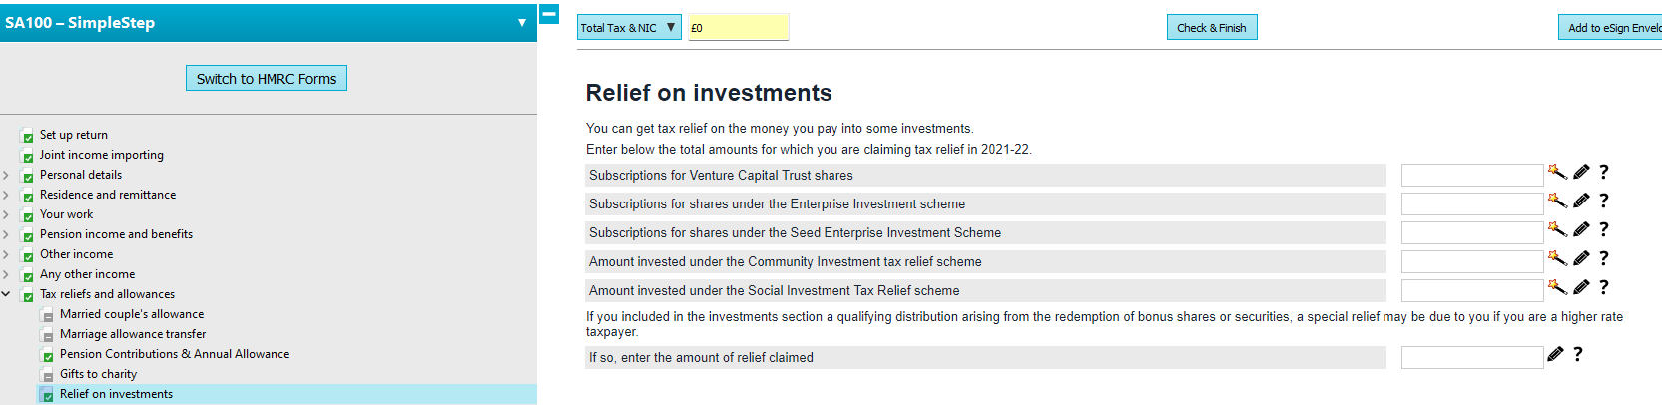Click status icon beside Gifts to charity
Viewport: 1662px width, 405px height.
(48, 375)
